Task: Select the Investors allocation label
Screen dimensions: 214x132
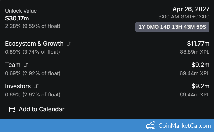Action: point(18,86)
